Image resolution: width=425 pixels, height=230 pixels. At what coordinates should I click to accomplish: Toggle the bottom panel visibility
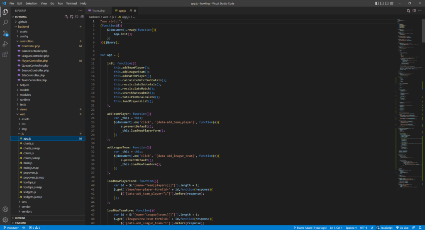(x=382, y=3)
